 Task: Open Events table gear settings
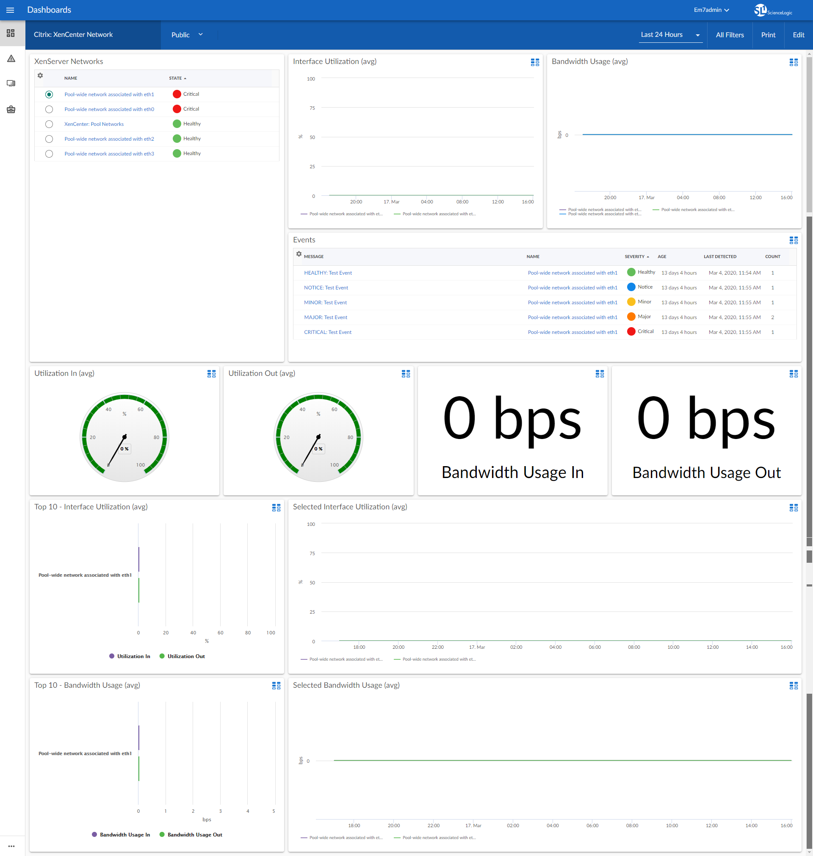[x=299, y=254]
